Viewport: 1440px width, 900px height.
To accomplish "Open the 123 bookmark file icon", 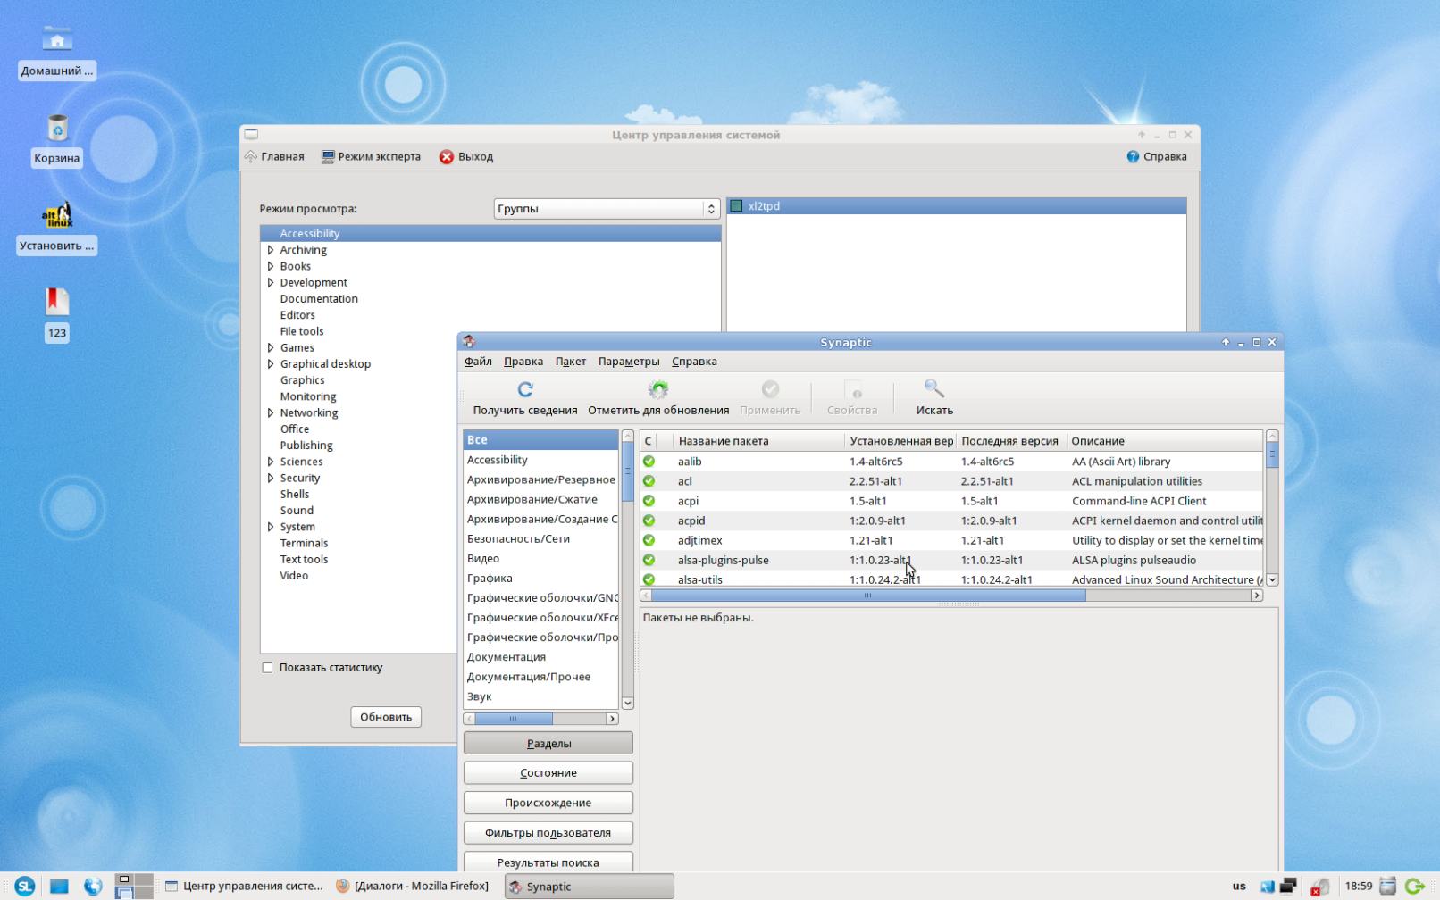I will tap(57, 302).
